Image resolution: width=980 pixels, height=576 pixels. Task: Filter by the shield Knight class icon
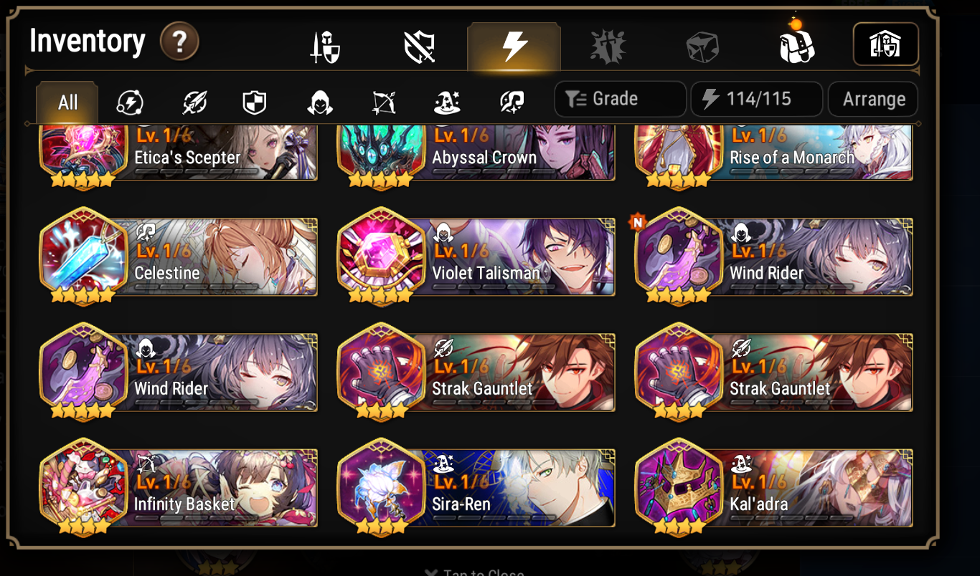[254, 103]
